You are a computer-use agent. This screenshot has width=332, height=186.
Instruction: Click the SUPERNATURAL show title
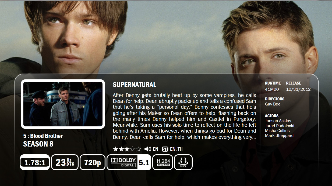(x=135, y=85)
